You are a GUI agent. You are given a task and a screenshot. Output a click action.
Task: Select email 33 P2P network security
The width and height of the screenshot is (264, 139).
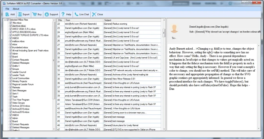coord(109,70)
